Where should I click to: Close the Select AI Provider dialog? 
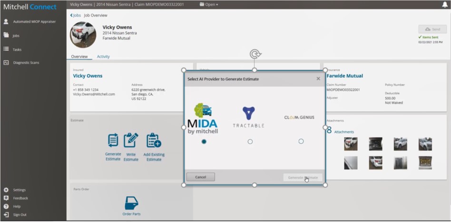(318, 79)
